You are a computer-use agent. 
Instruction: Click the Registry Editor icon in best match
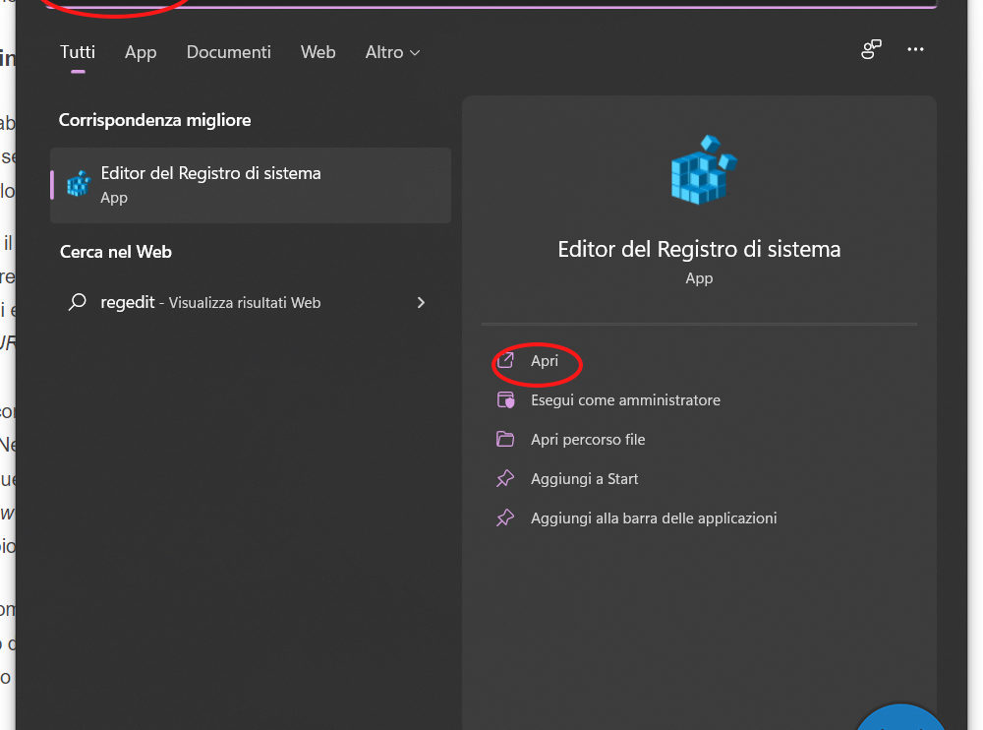point(78,184)
